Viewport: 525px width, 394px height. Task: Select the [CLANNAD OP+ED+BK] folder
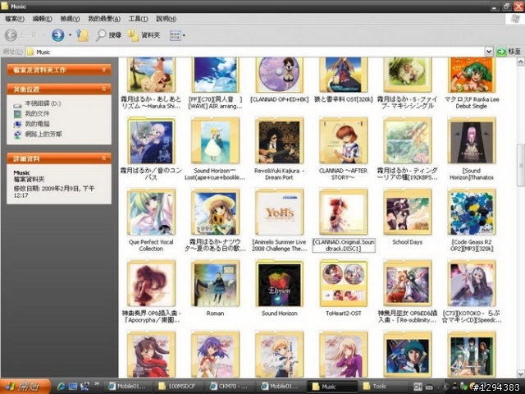(279, 80)
